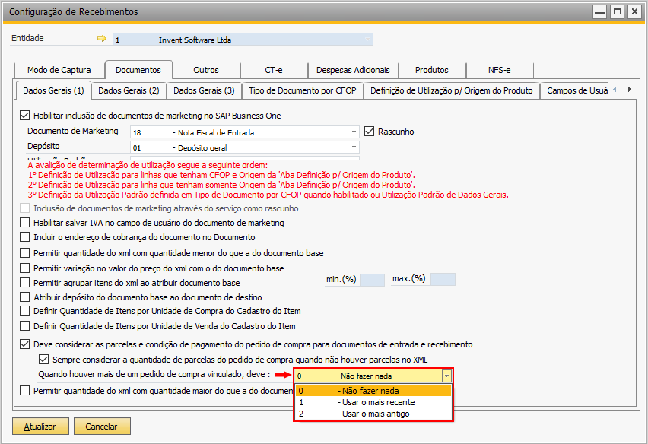Switch to Dados Gerais (2) sub-tab
The width and height of the screenshot is (648, 444).
[129, 90]
